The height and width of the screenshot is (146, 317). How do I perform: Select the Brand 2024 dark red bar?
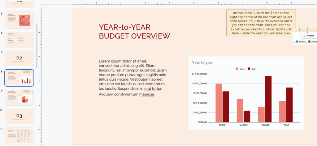pos(226,107)
